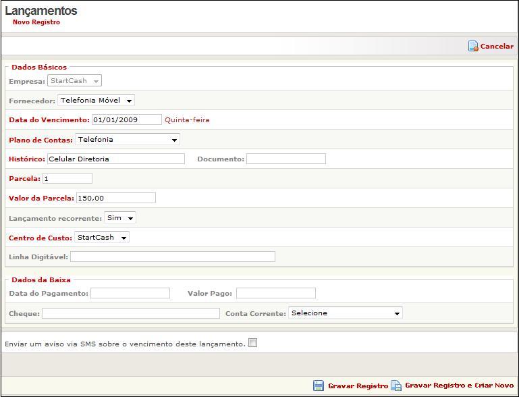Select the Parcela input field
Image resolution: width=519 pixels, height=397 pixels.
click(67, 179)
